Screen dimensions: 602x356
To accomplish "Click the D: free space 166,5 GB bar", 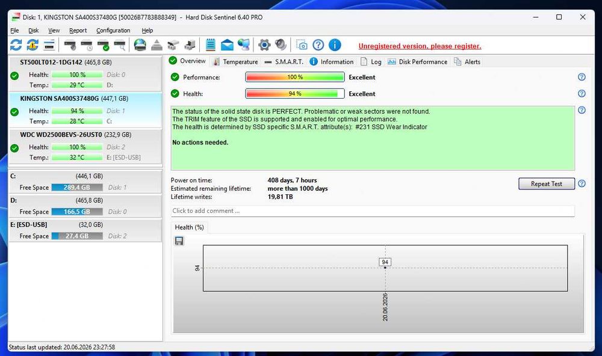I will coord(77,212).
